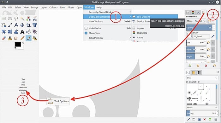Enable the Hide Docks checkbox
The width and height of the screenshot is (221, 123).
pyautogui.click(x=86, y=28)
